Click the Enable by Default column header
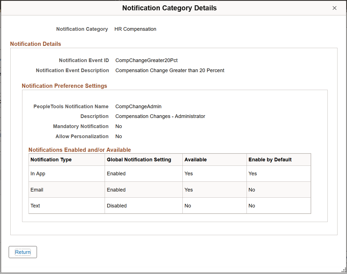 tap(279, 160)
